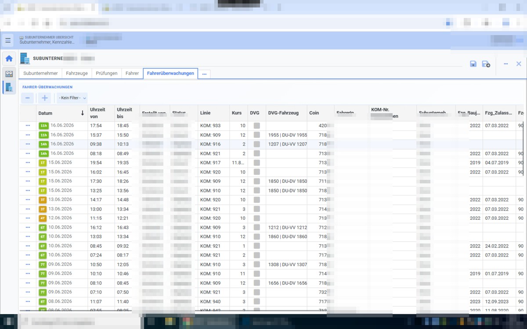The height and width of the screenshot is (329, 527).
Task: Switch to the Fahrzeuge tab
Action: click(x=77, y=73)
